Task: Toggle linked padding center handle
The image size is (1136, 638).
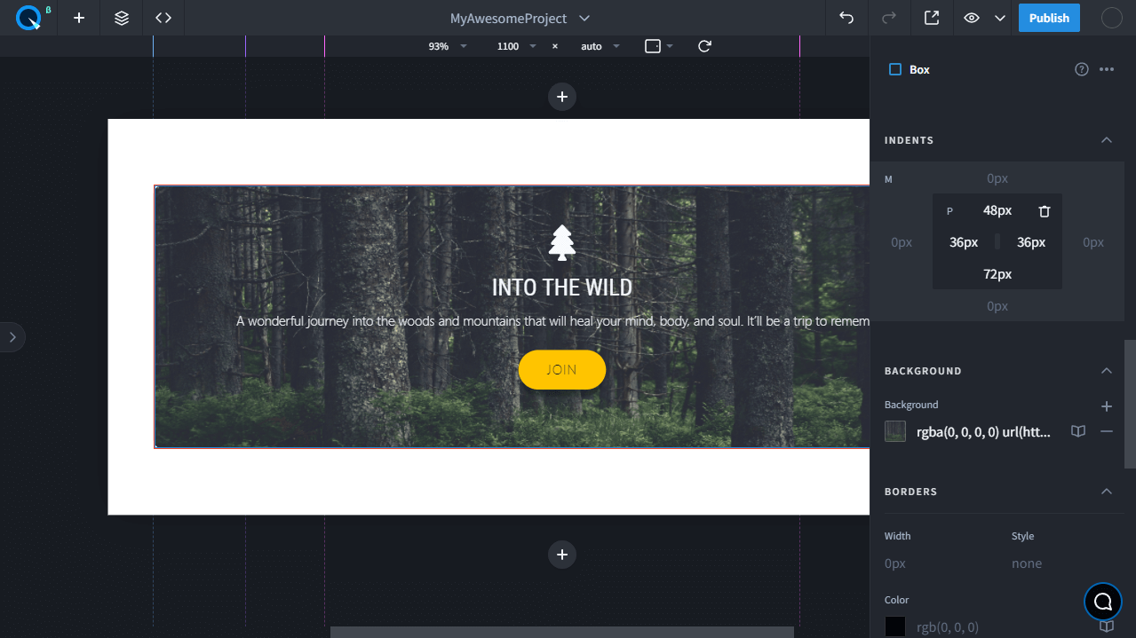Action: (x=997, y=242)
